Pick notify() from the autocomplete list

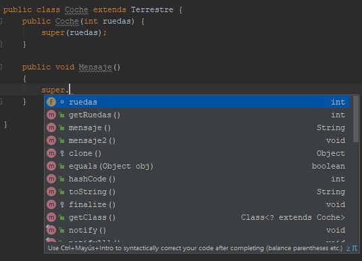(x=197, y=230)
